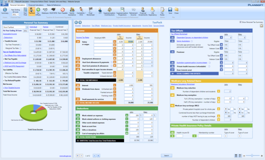The height and width of the screenshot is (160, 265).
Task: Open File Notes
Action: tap(162, 11)
